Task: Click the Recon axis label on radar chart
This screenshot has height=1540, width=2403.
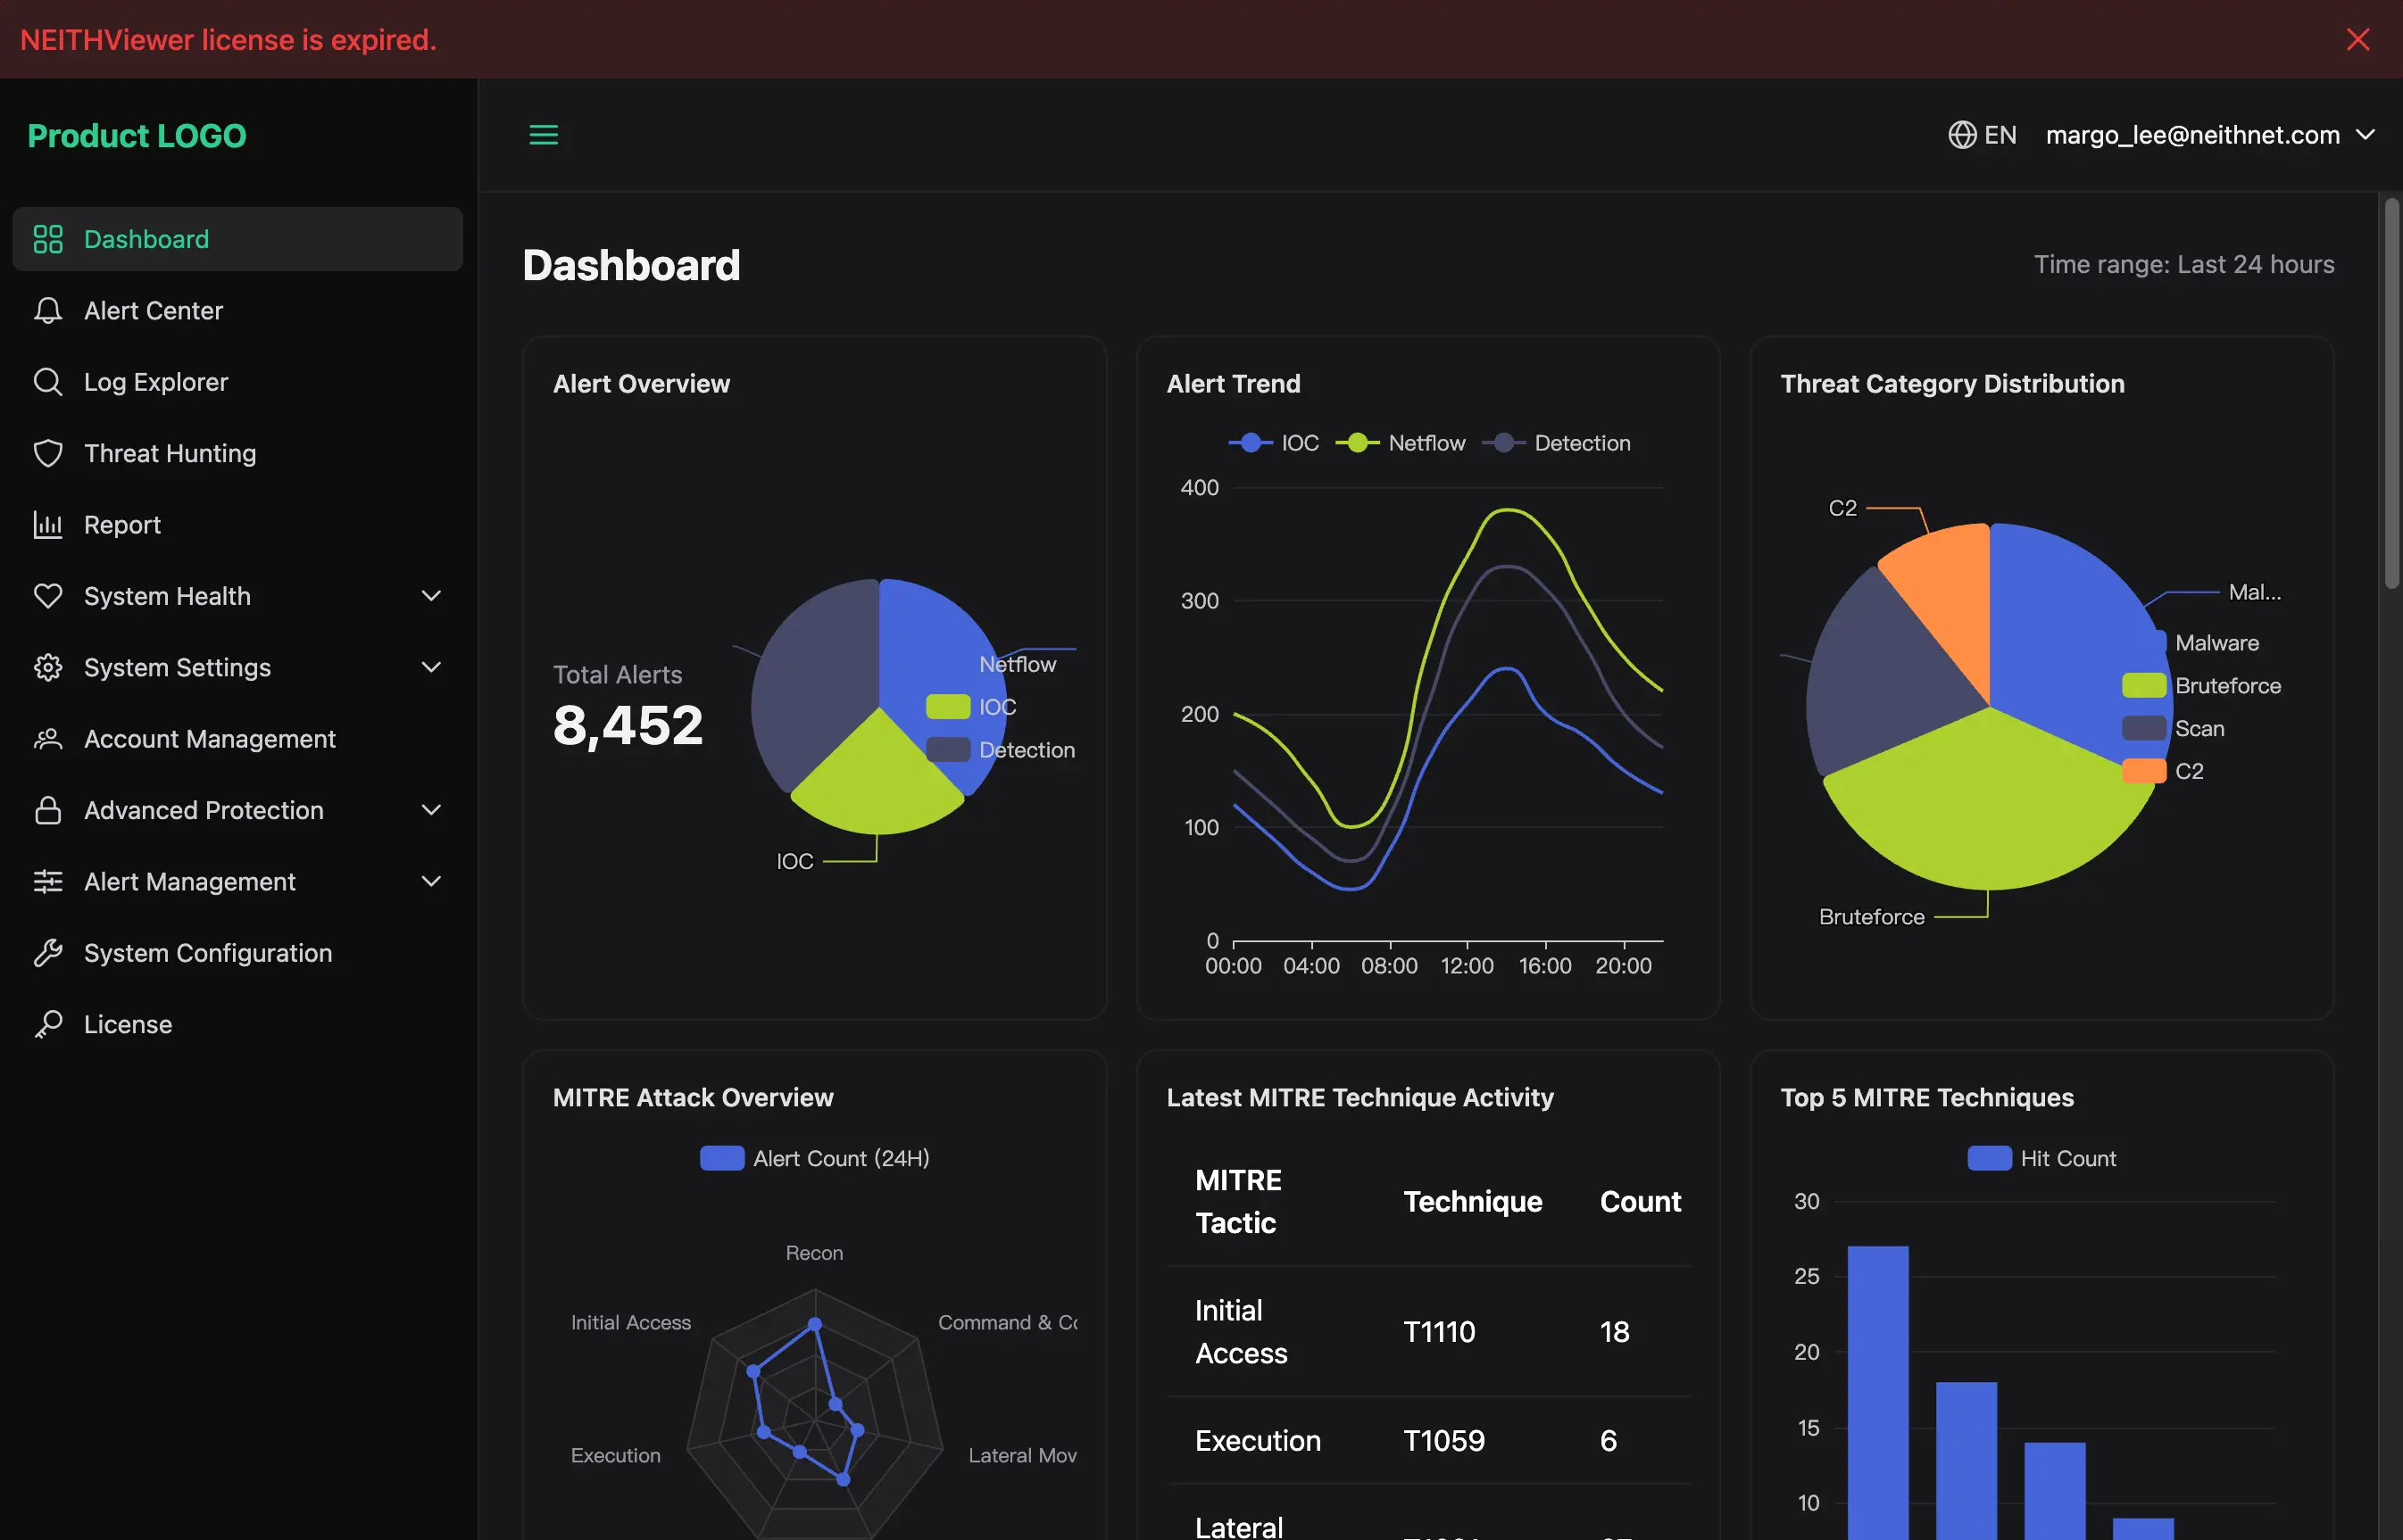Action: point(814,1253)
